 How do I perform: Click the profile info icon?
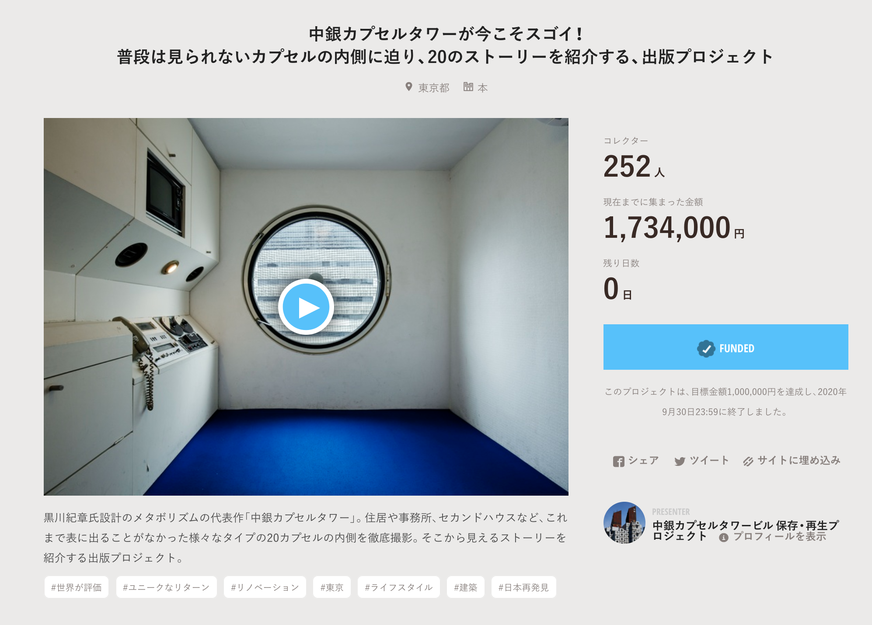pyautogui.click(x=724, y=538)
